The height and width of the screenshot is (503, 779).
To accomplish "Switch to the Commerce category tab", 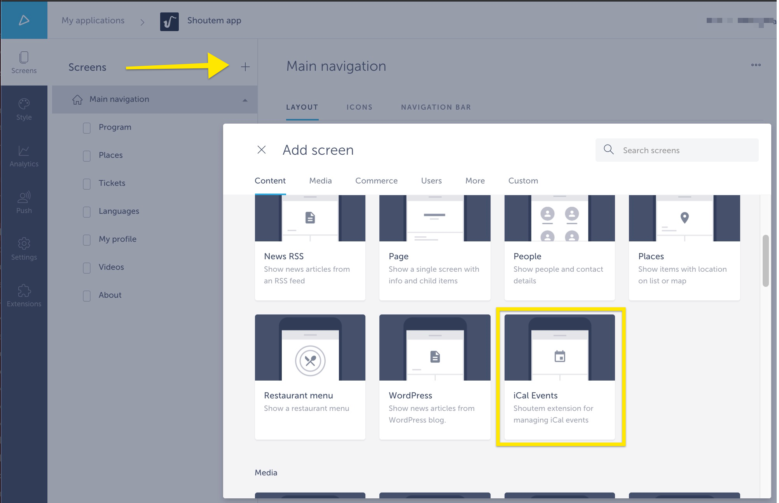I will pos(376,181).
